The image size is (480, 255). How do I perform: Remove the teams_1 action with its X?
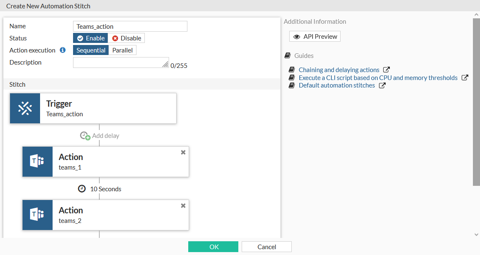click(183, 152)
